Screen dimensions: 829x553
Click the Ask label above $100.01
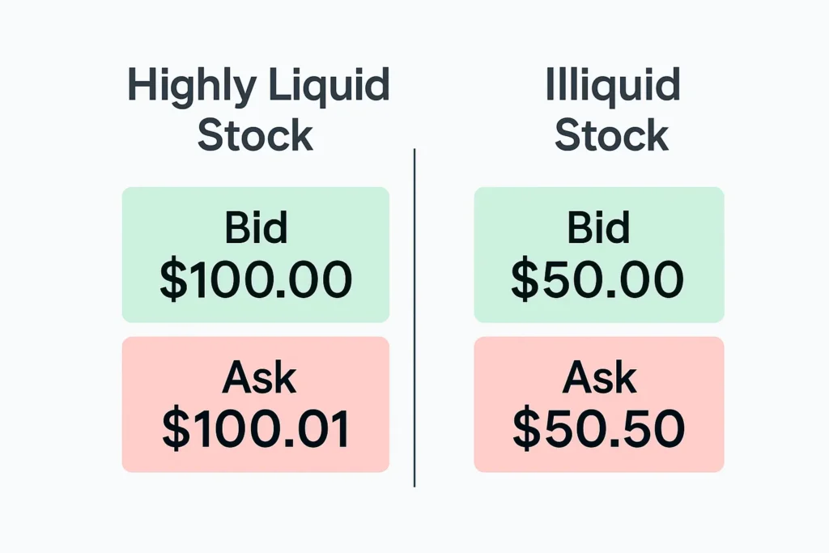click(x=256, y=379)
